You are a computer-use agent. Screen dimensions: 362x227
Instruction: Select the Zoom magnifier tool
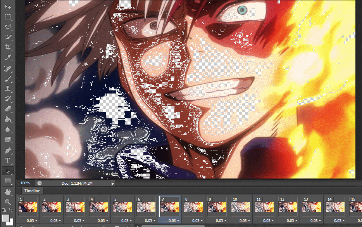[x=8, y=202]
